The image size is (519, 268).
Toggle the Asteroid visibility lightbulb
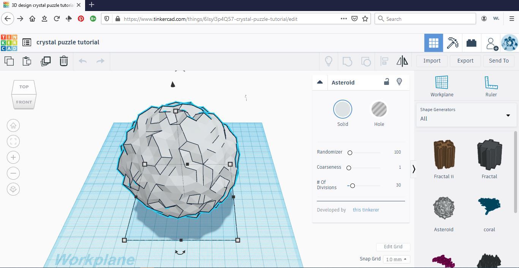click(x=399, y=82)
